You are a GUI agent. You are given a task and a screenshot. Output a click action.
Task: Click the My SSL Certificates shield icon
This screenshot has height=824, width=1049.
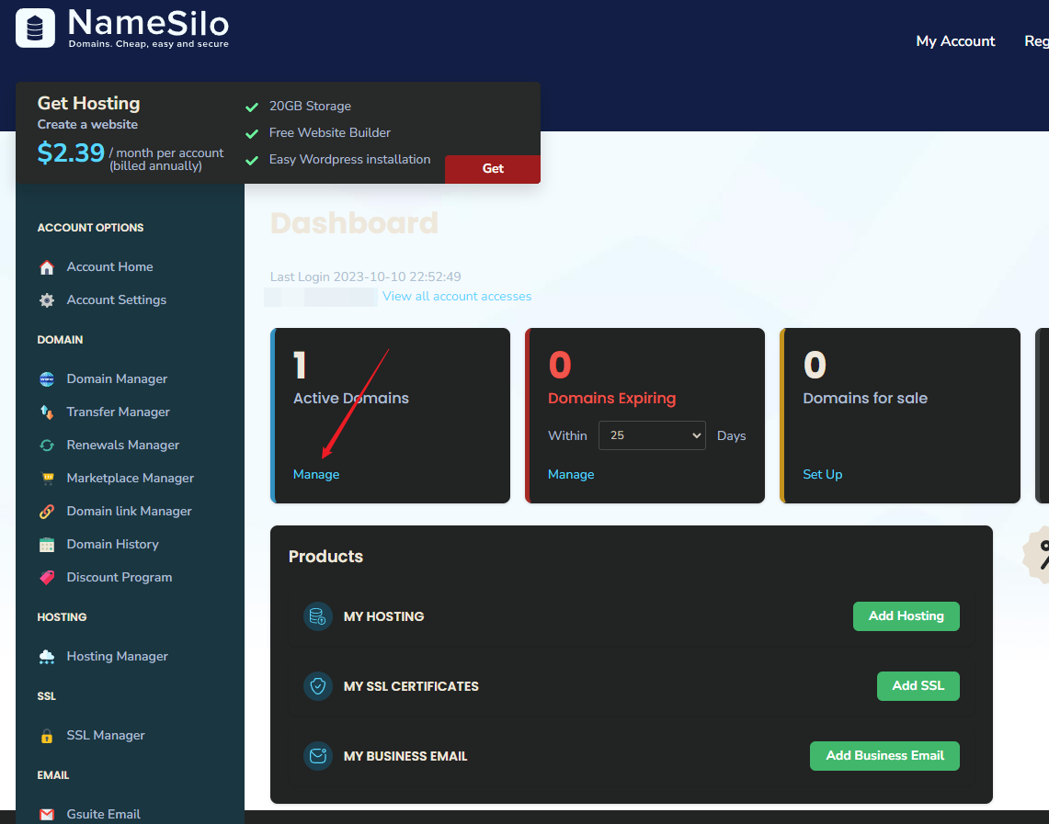318,686
